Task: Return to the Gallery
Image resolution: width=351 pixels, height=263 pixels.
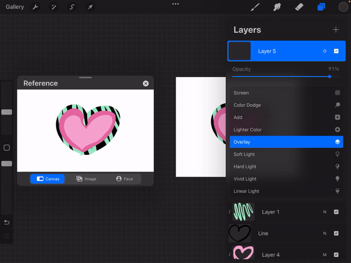Action: 15,7
